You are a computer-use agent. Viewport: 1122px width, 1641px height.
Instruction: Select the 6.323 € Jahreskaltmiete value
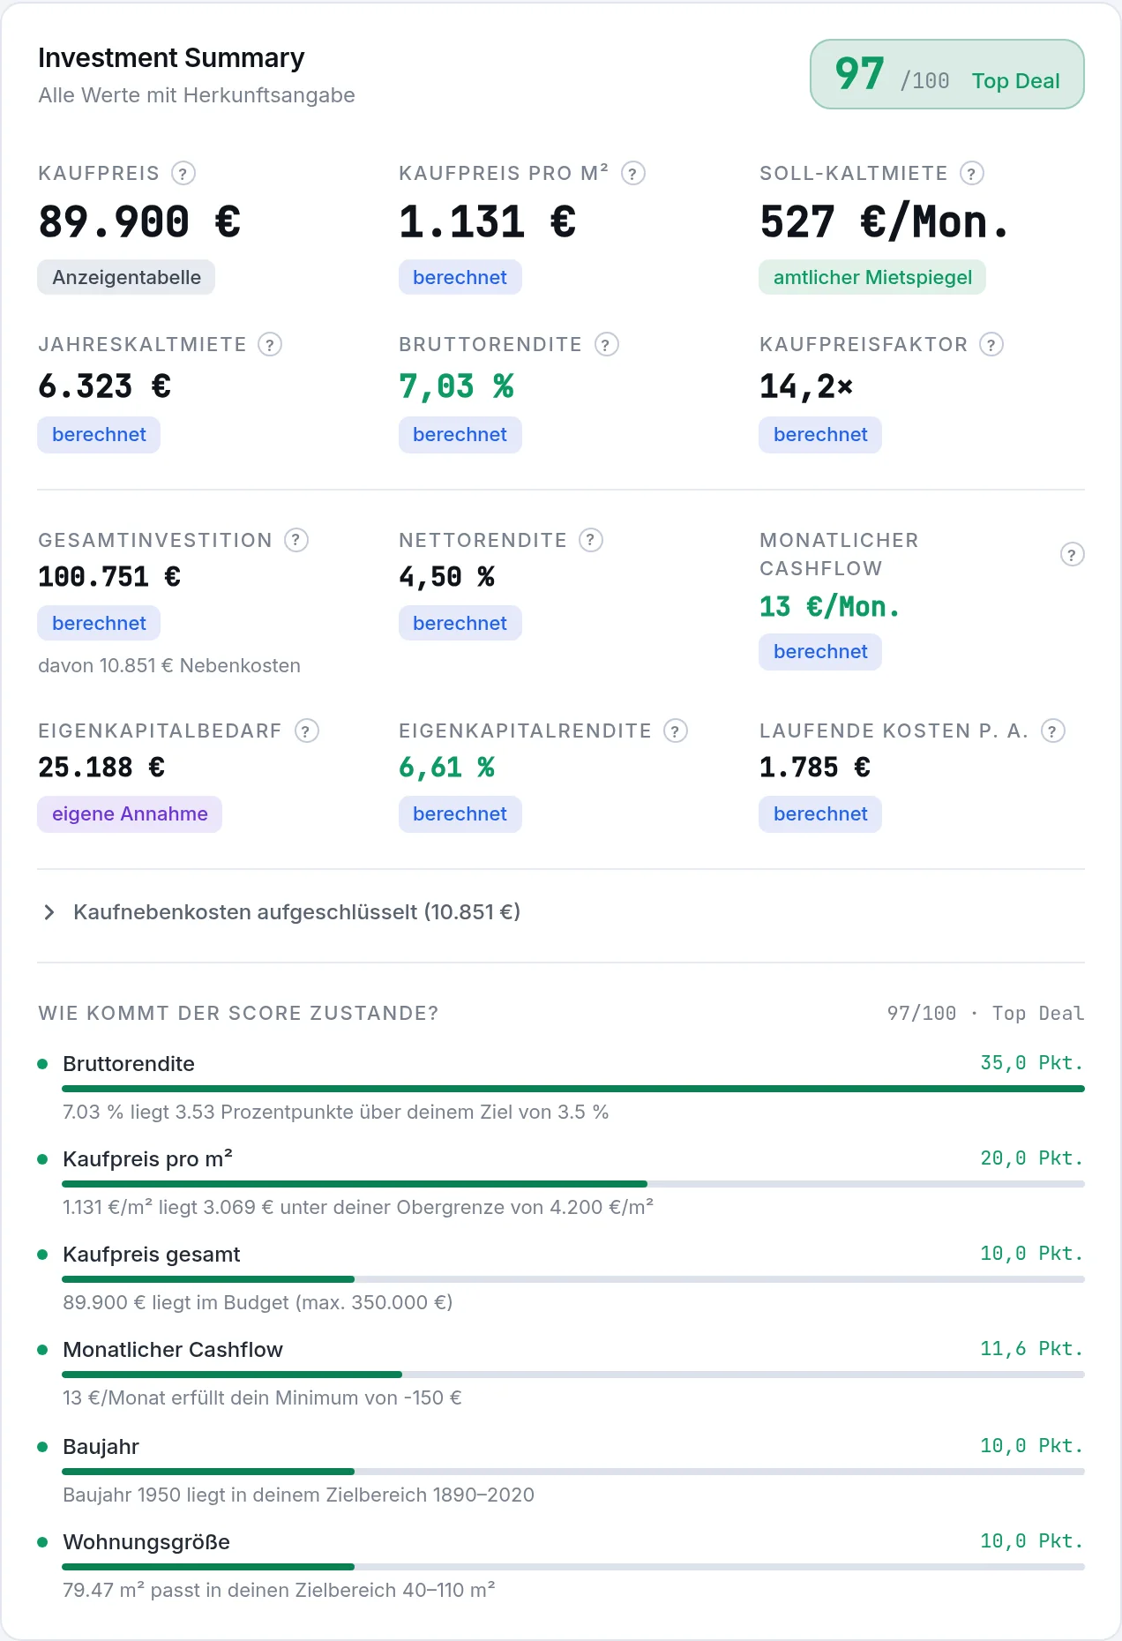[x=105, y=386]
